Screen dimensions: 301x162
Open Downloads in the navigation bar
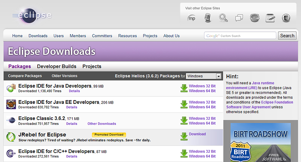(x=38, y=36)
